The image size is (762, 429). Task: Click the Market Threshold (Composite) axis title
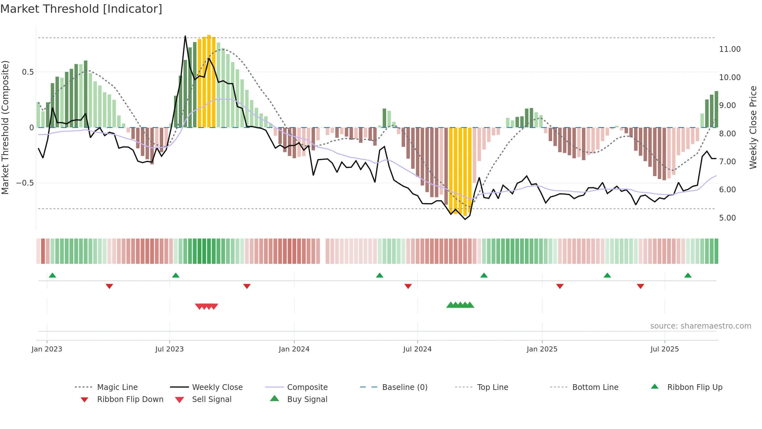(5, 127)
